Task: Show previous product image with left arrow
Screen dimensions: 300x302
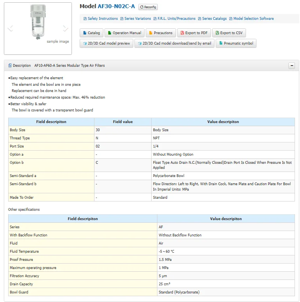Action: [10, 28]
